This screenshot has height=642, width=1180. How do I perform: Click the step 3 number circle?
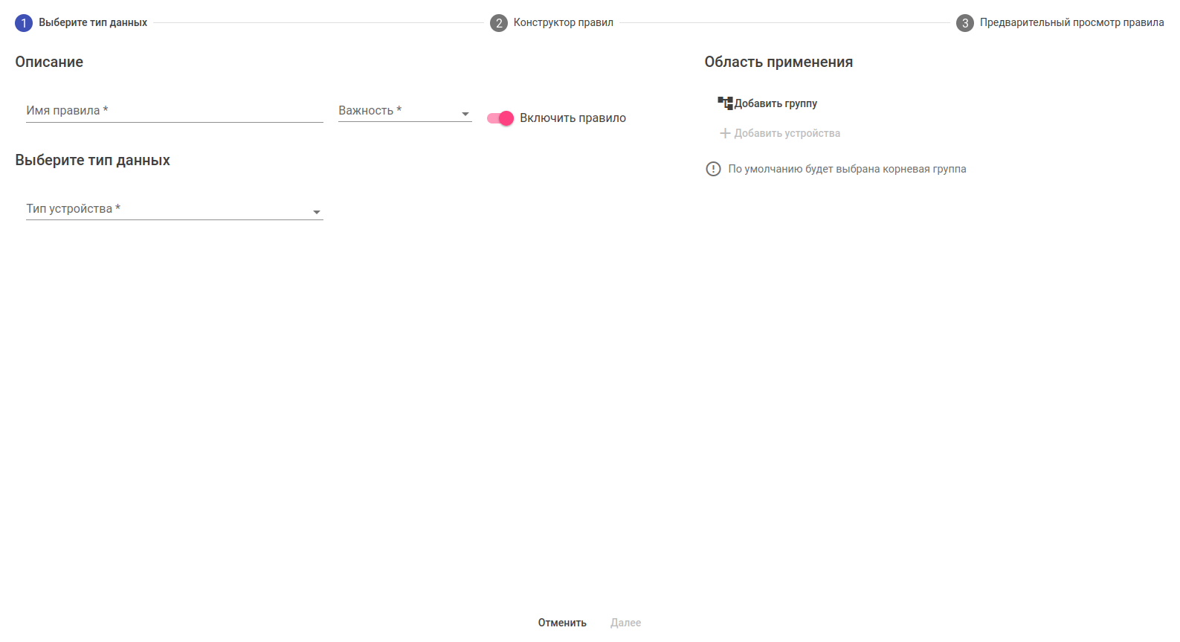pos(964,23)
